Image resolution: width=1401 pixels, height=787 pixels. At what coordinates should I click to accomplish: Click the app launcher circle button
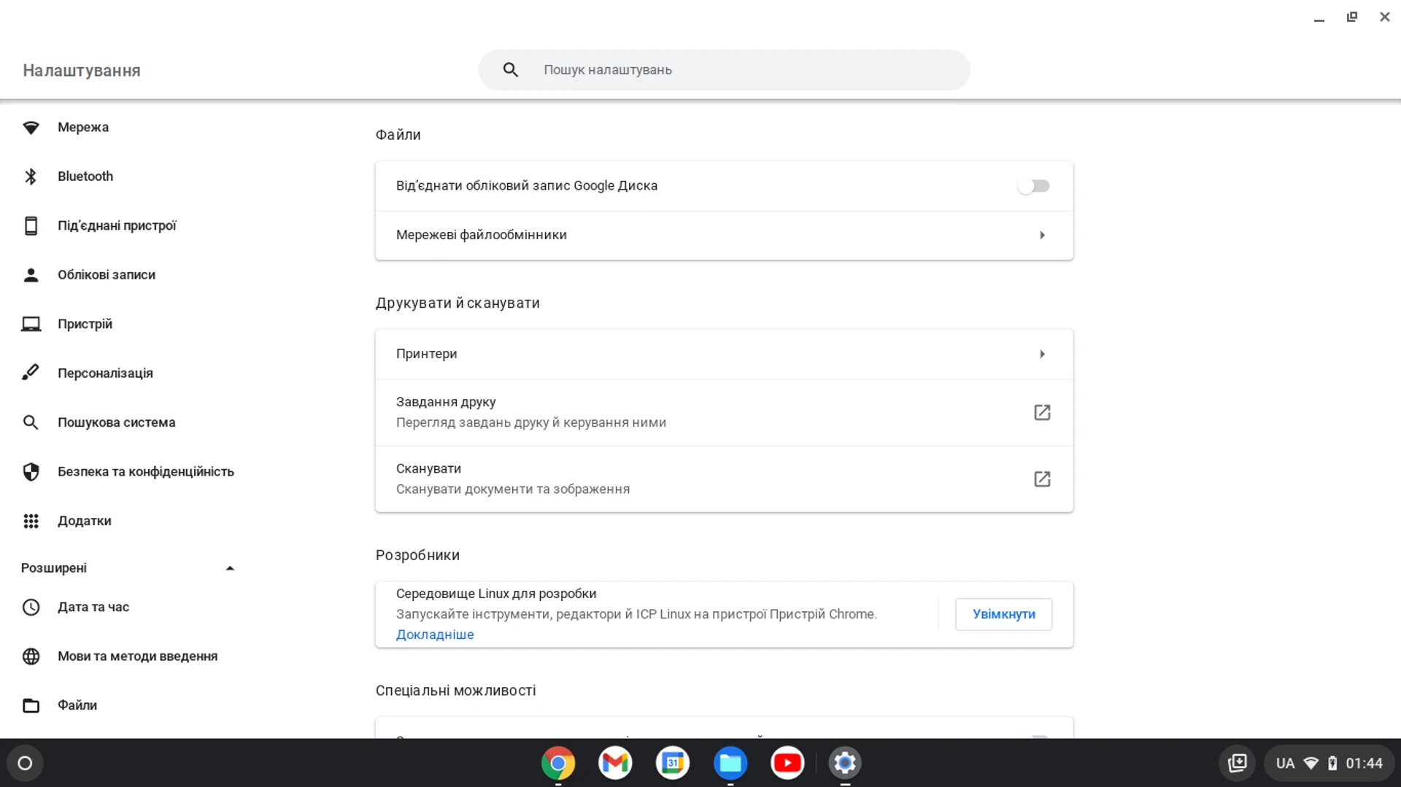tap(24, 763)
